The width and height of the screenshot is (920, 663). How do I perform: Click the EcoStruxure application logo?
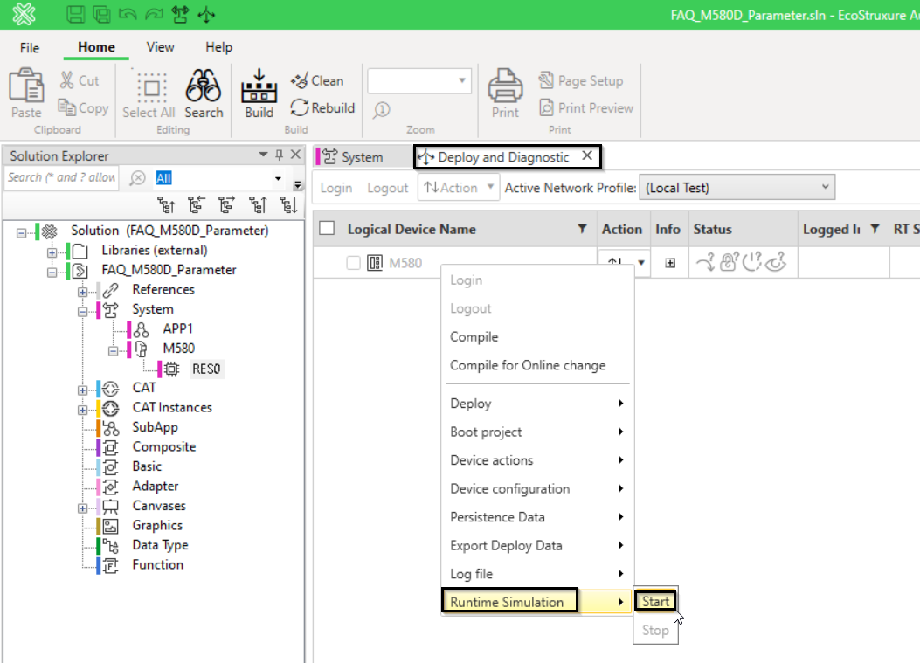24,14
